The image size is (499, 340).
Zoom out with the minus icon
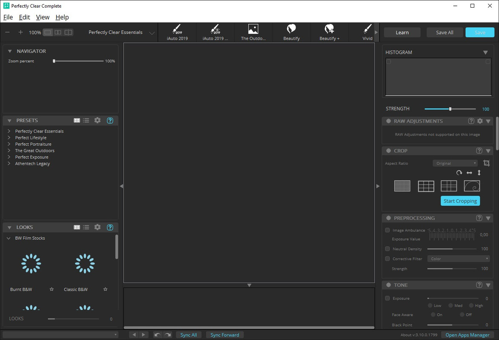coord(7,32)
